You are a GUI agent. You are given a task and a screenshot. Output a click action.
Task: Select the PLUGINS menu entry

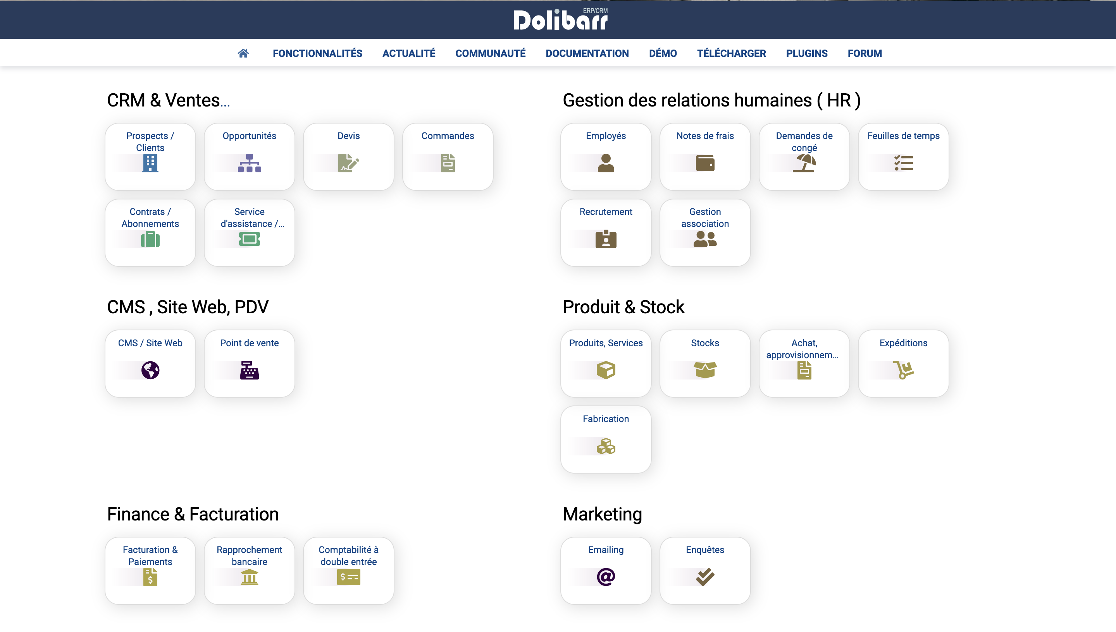pos(806,53)
